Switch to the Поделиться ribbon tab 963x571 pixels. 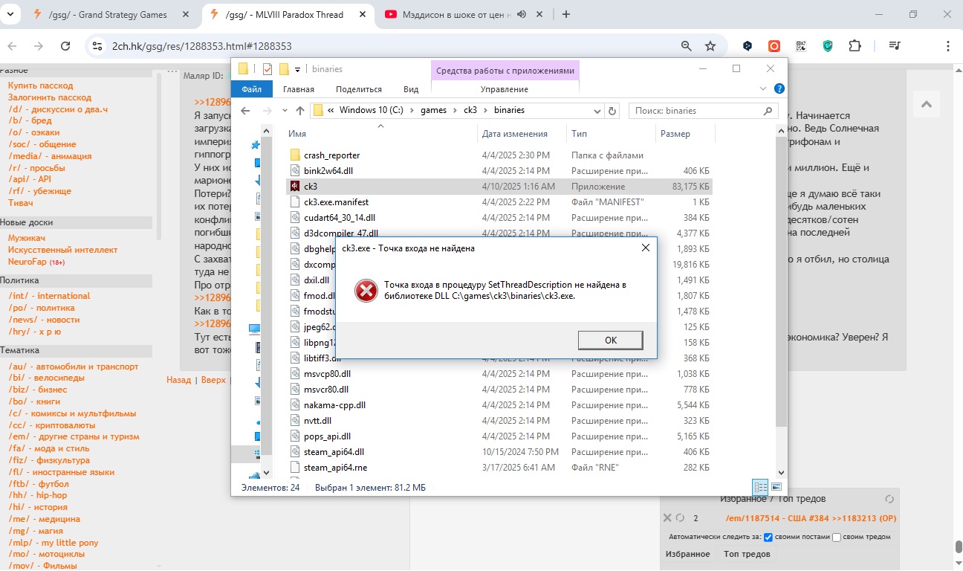pyautogui.click(x=359, y=89)
